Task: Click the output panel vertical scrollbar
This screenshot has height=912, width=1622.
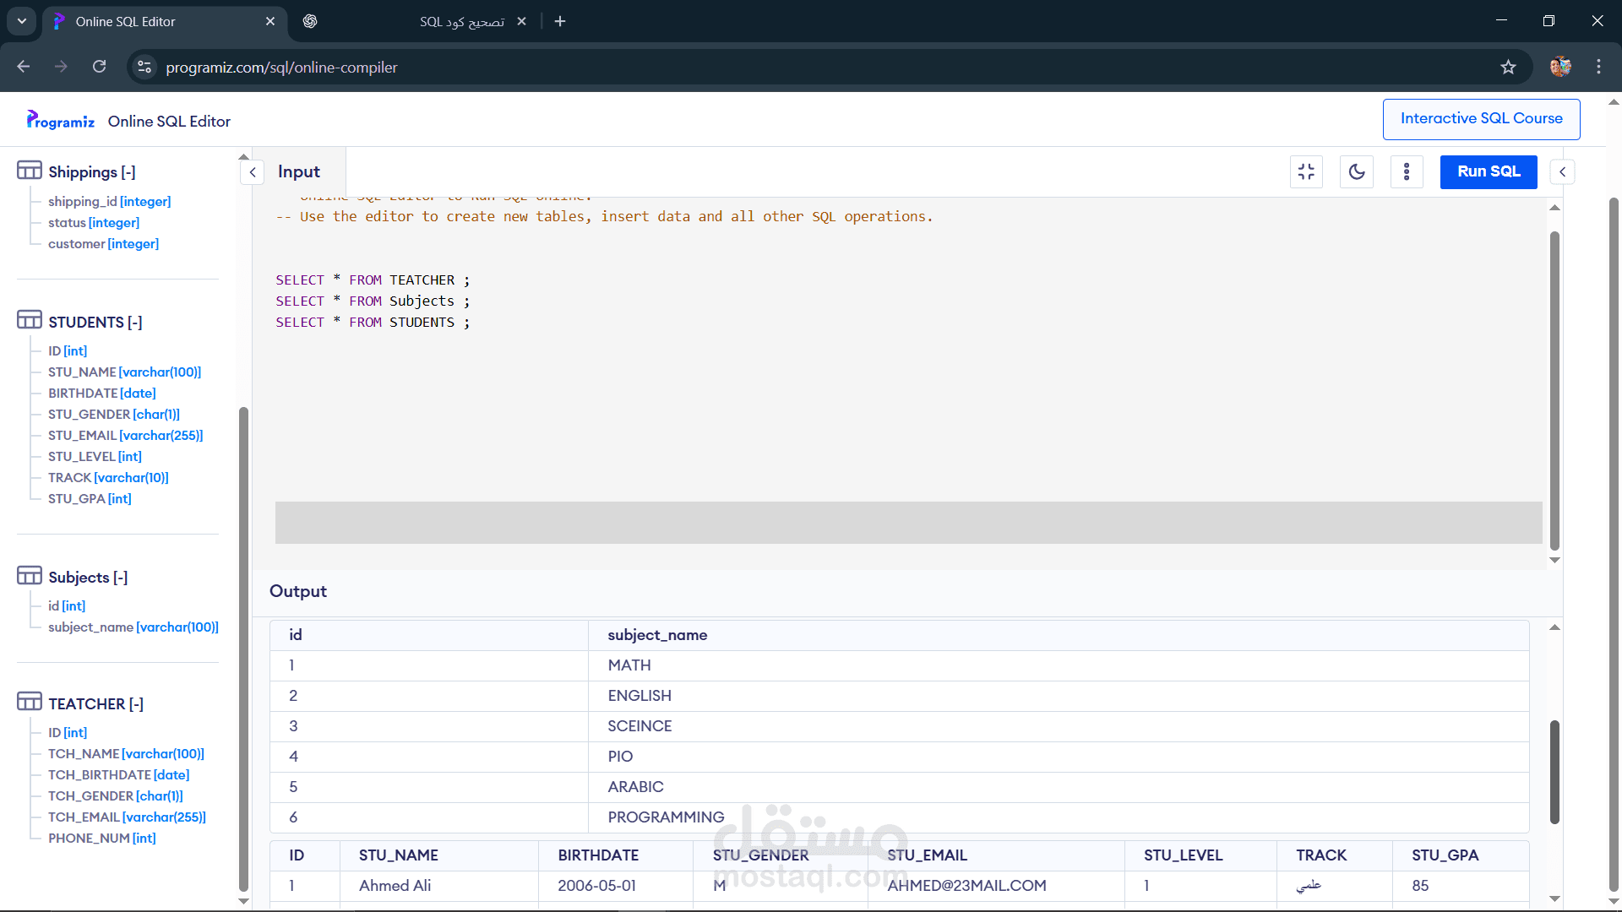Action: pos(1554,771)
